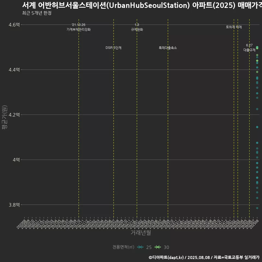Click the x-axis title "거래년월"
The image size is (262, 262).
coord(141,233)
